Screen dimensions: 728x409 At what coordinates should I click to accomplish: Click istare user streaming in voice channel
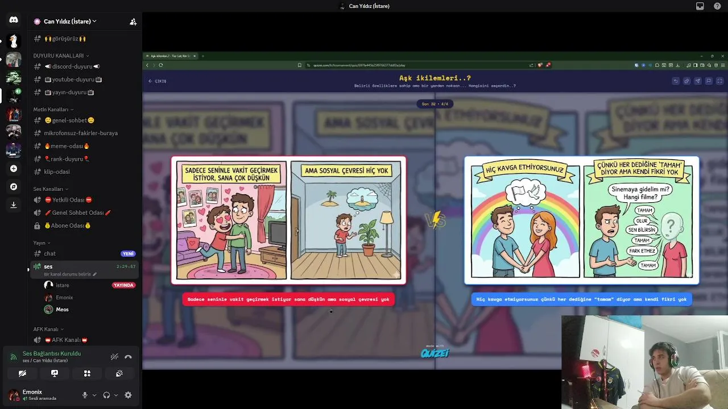point(90,285)
